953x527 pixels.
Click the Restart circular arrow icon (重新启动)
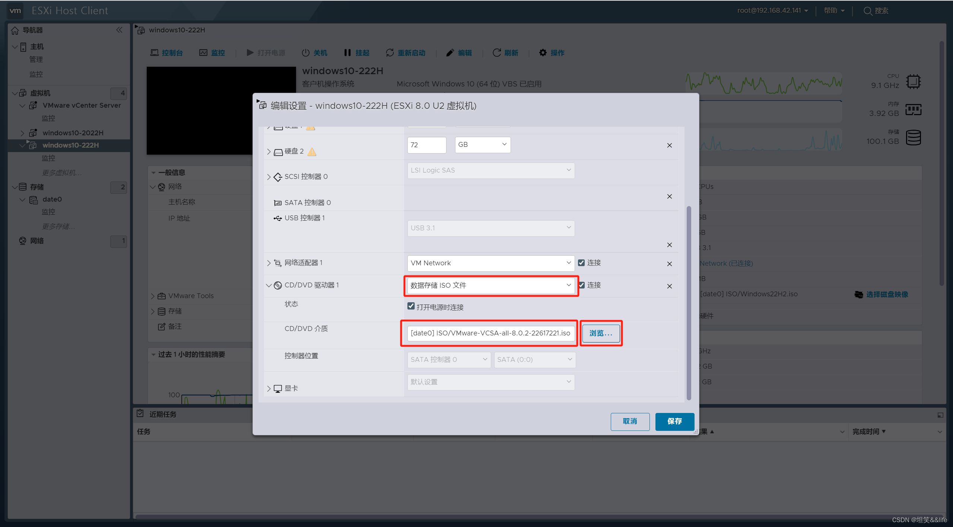(390, 53)
